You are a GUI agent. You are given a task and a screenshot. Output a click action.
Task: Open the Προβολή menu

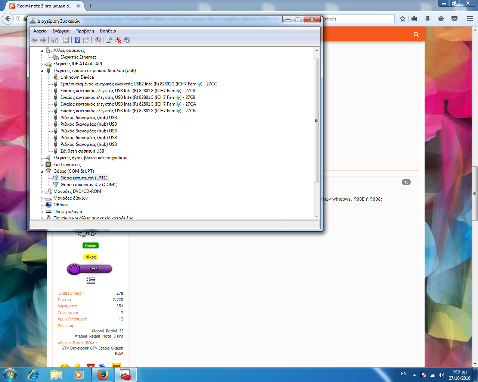pyautogui.click(x=84, y=31)
